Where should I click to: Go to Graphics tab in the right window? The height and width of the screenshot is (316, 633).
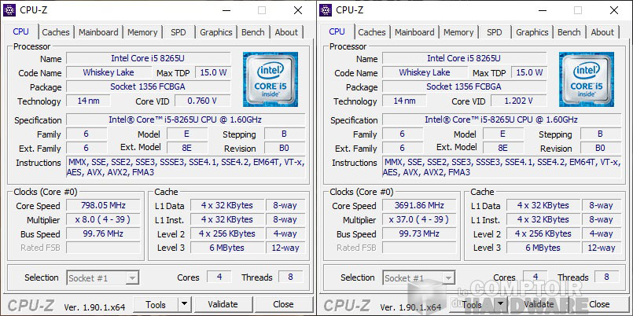point(532,32)
